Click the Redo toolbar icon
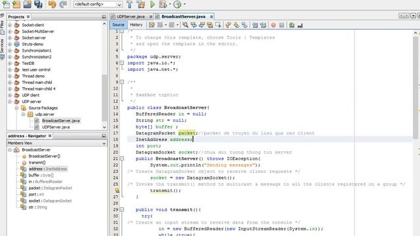Image resolution: width=420 pixels, height=236 pixels. click(x=63, y=4)
